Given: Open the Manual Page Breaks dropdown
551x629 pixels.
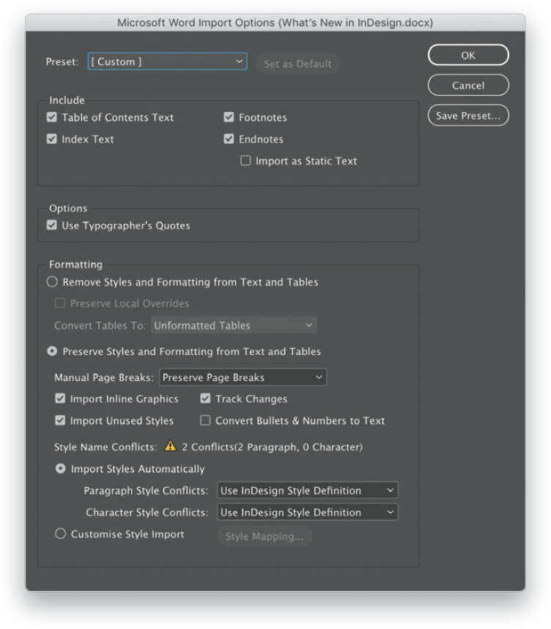Looking at the screenshot, I should point(243,377).
